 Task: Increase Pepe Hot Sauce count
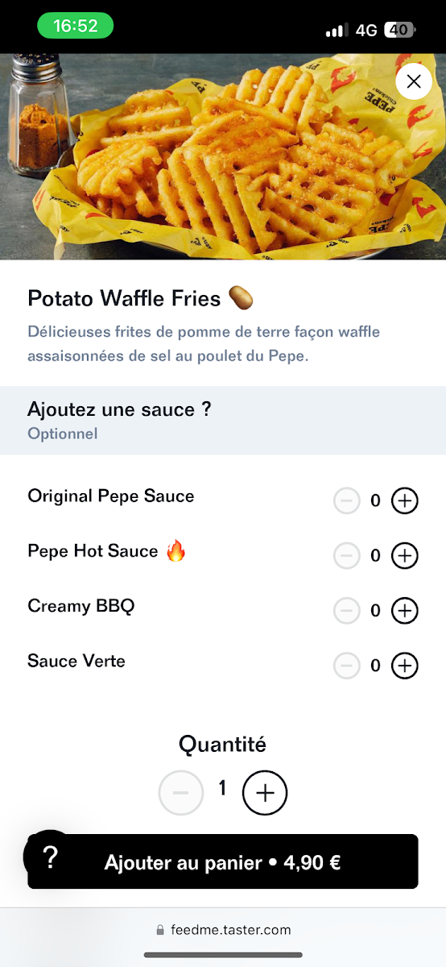405,556
